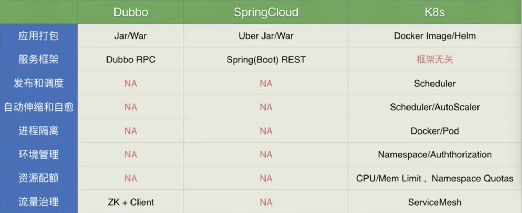Click the red 框架无关 cell
522x213 pixels.
pos(435,59)
